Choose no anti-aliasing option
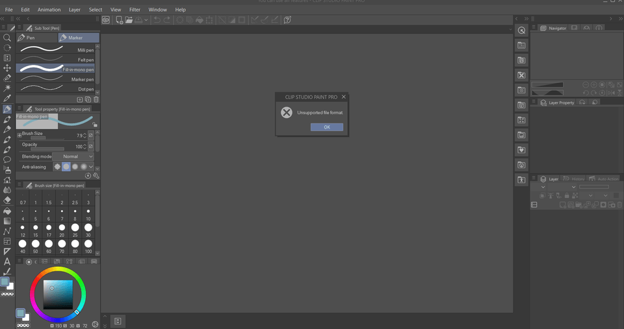Screen dimensions: 624x329 point(57,167)
